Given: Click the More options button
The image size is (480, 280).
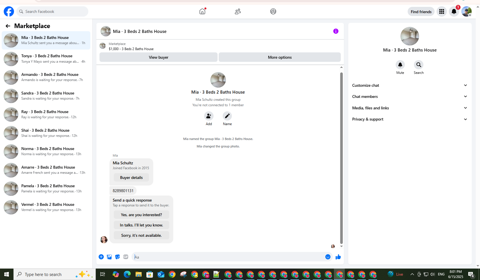Looking at the screenshot, I should [280, 57].
